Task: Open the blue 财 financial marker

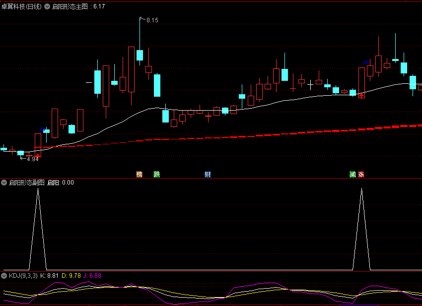Action: click(x=208, y=174)
